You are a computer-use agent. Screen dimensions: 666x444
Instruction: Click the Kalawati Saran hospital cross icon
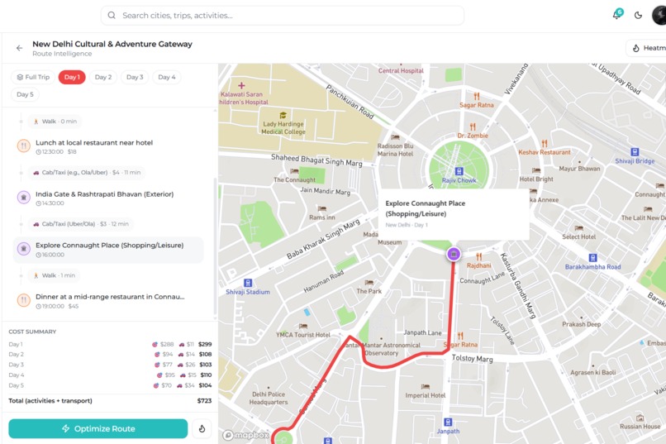[241, 85]
